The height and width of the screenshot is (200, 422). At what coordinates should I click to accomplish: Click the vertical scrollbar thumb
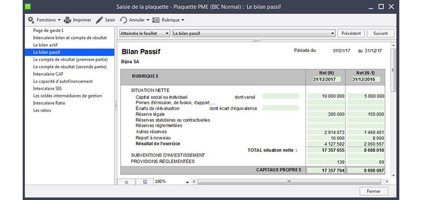[393, 70]
